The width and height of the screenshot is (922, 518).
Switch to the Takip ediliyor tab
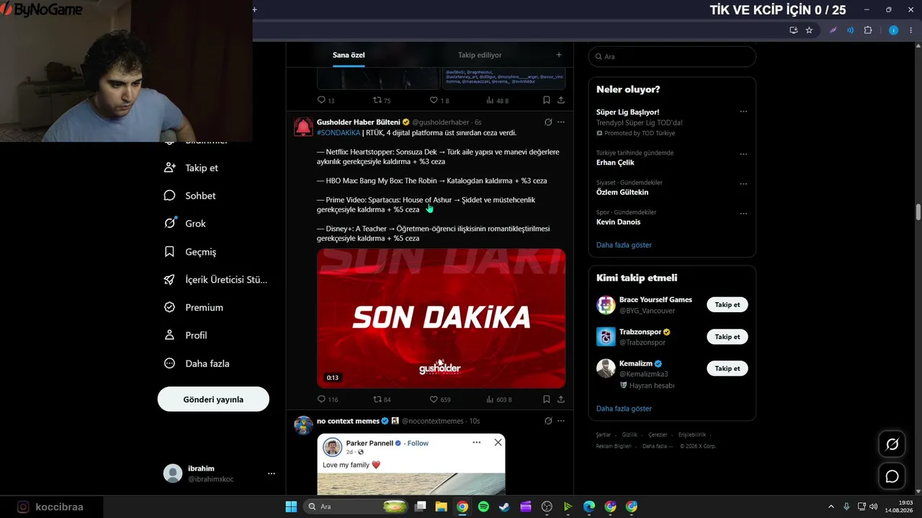[x=480, y=55]
